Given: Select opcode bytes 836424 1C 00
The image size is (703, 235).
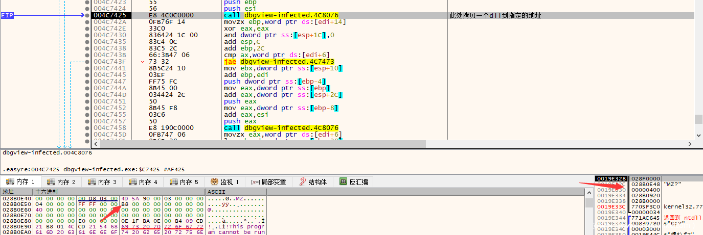Looking at the screenshot, I should [x=173, y=36].
